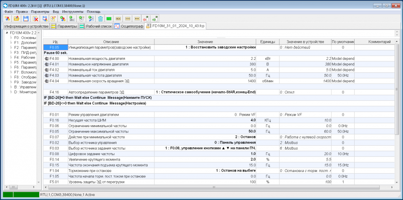
Task: Click the add parameter colored-balls plus icon
Action: pyautogui.click(x=63, y=19)
